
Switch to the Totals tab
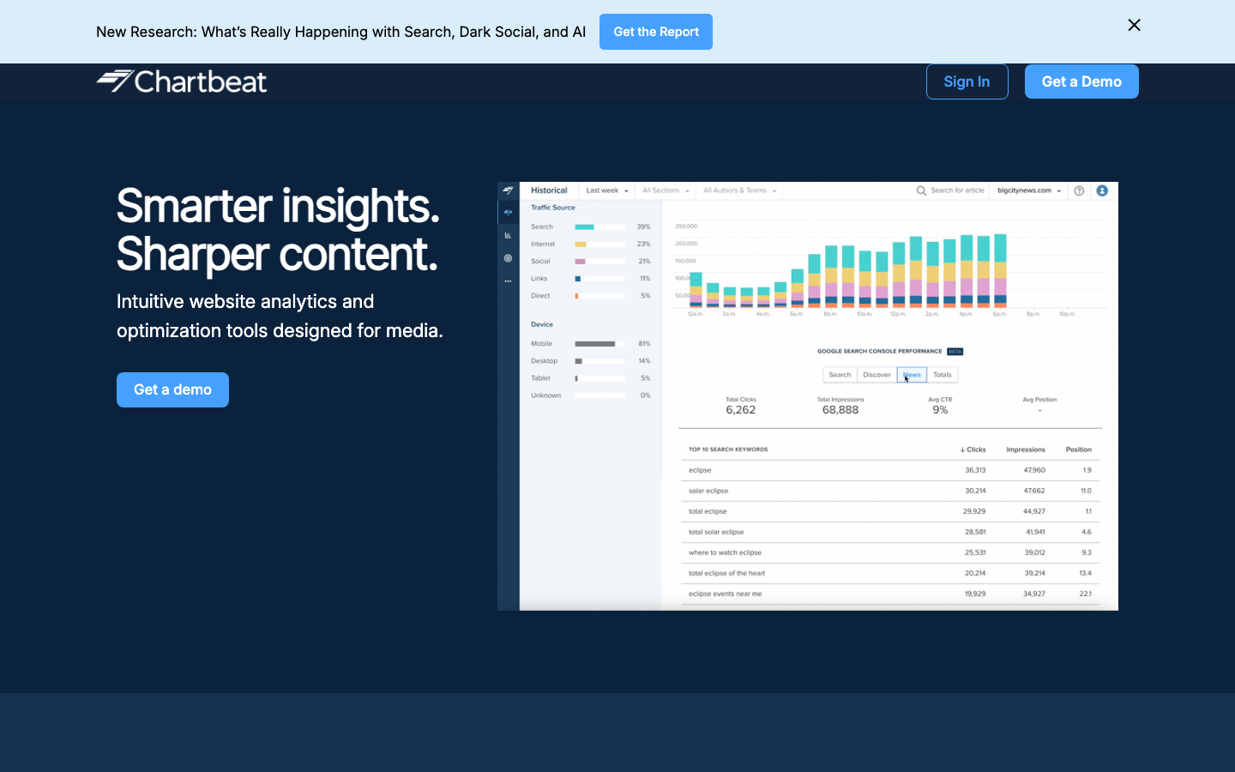click(943, 375)
